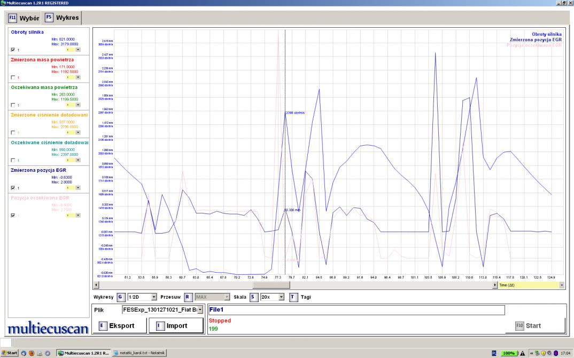Click the chart scrollbar left arrow
Viewport: 574px width, 358px height.
pyautogui.click(x=97, y=285)
